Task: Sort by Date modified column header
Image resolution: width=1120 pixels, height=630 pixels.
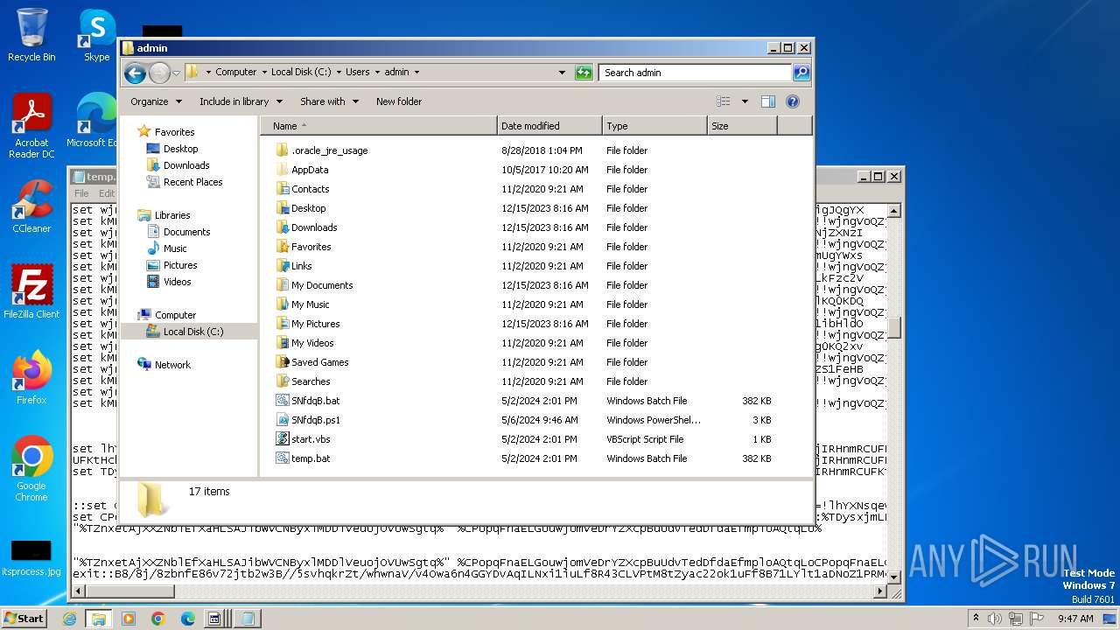Action: (549, 126)
